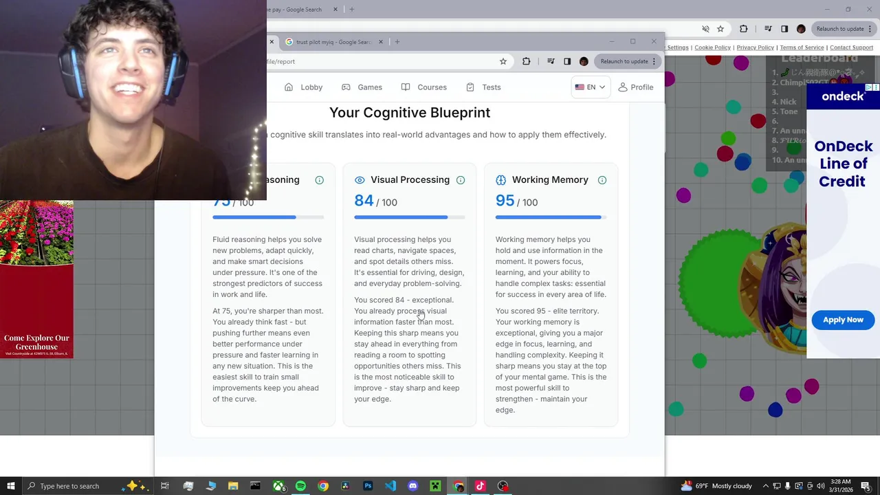
Task: Open Task View on the taskbar
Action: click(165, 486)
